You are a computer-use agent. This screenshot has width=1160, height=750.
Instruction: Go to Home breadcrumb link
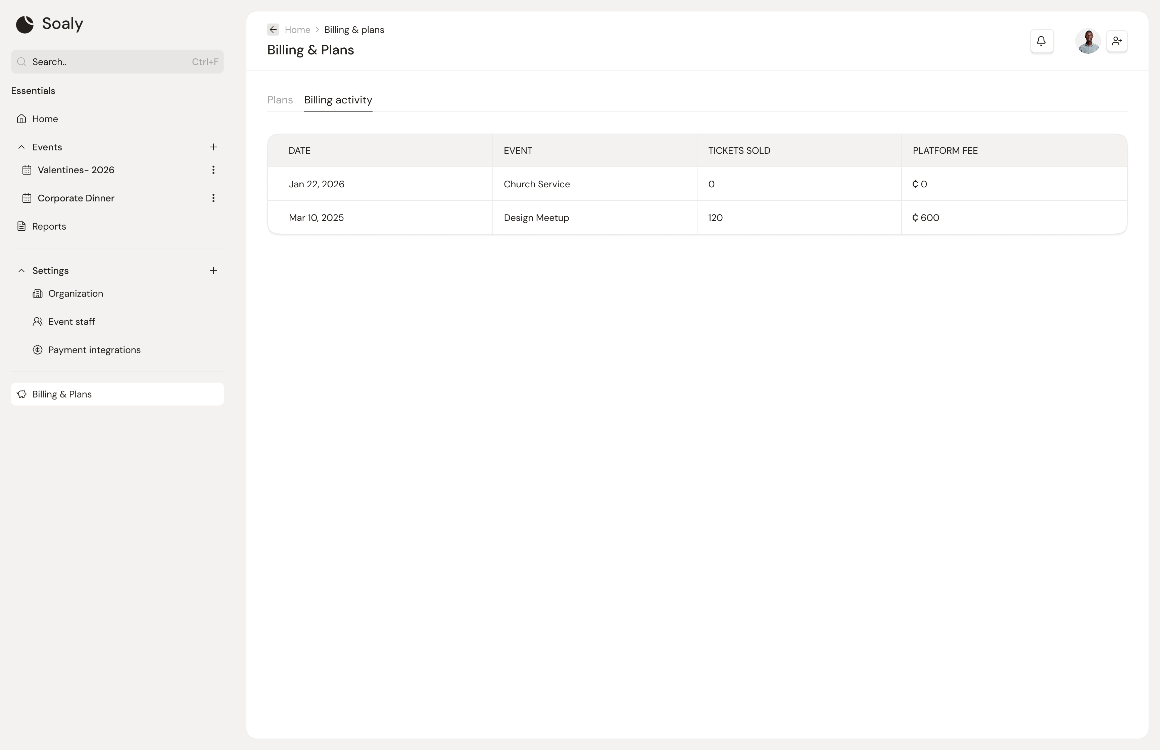pyautogui.click(x=297, y=30)
